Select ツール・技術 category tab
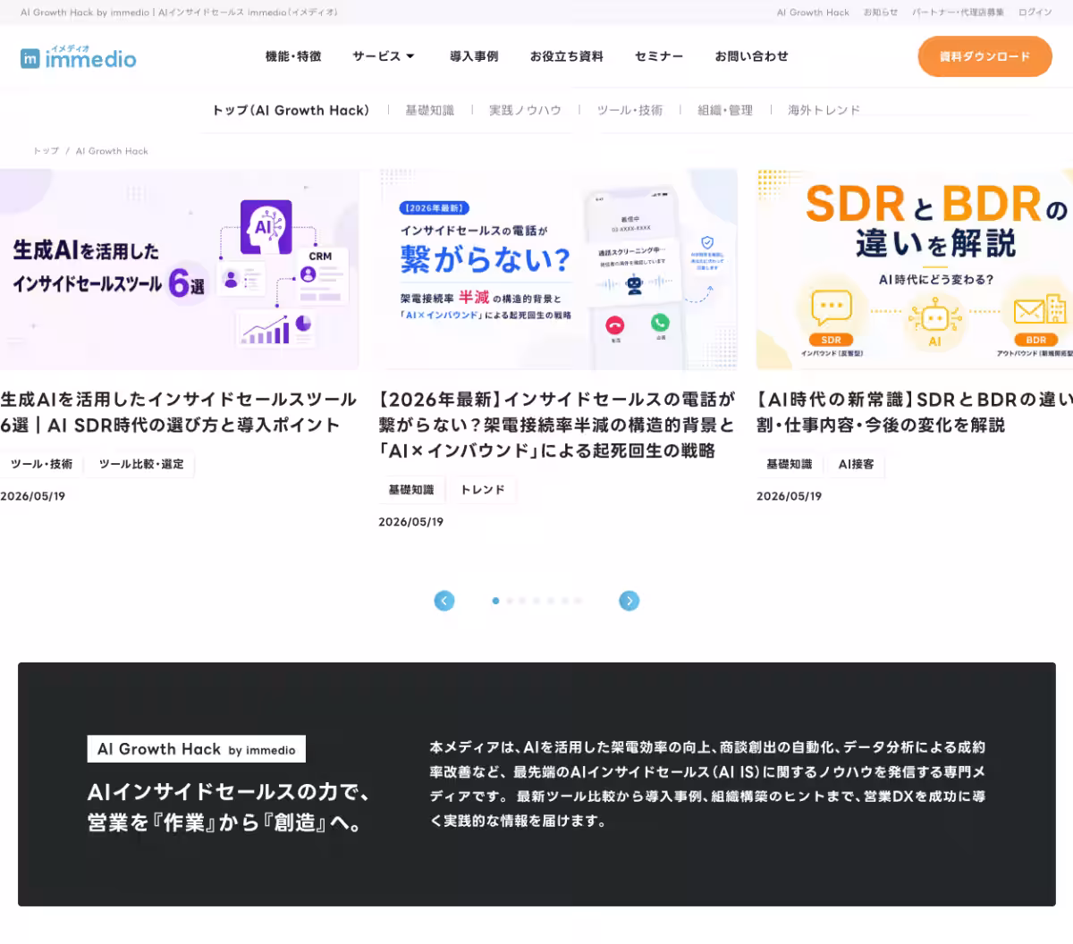1073x944 pixels. pyautogui.click(x=629, y=110)
